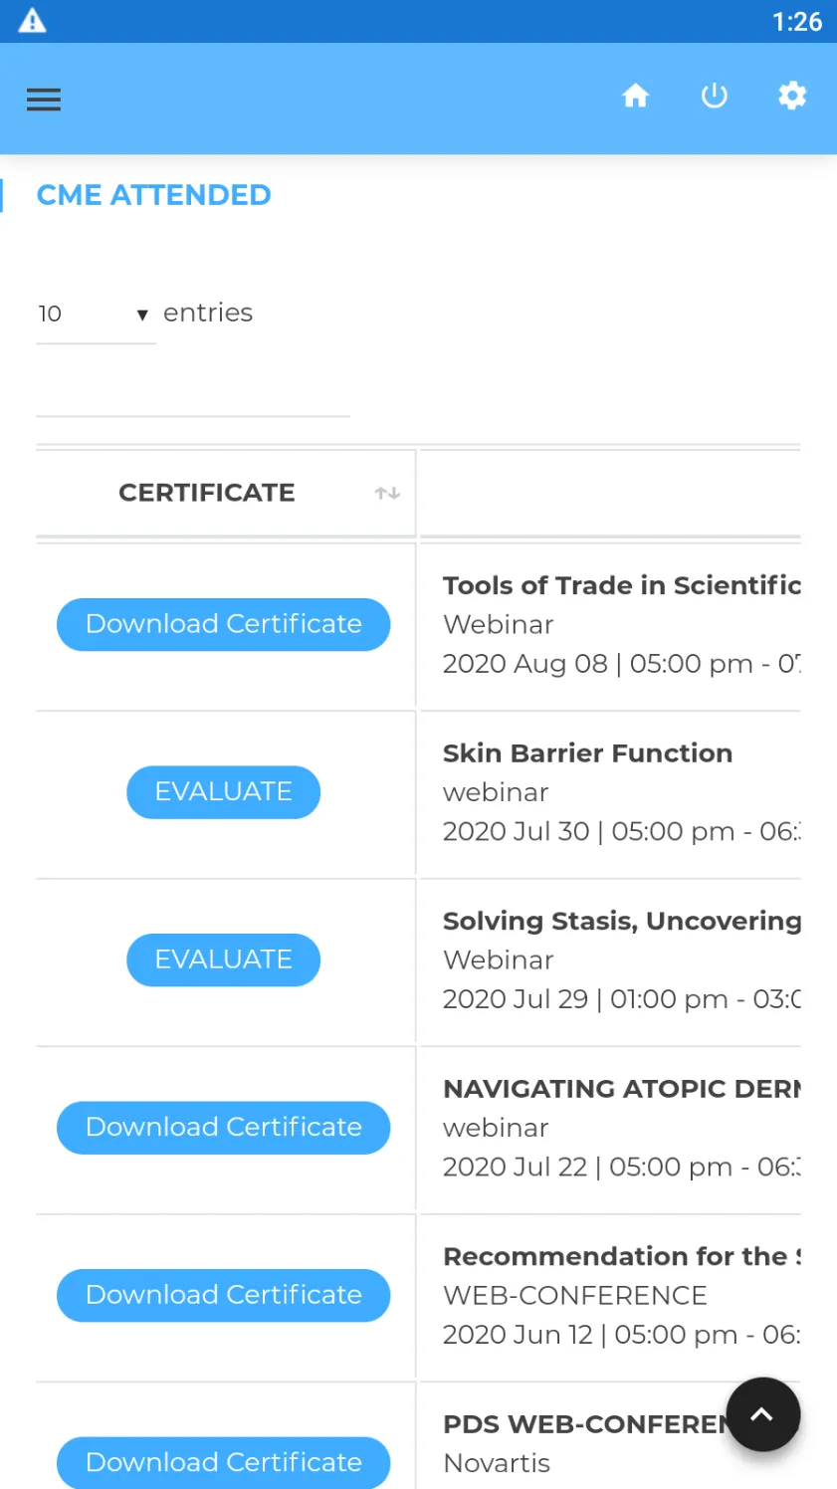837x1489 pixels.
Task: Evaluate the Skin Barrier Function webinar
Action: click(223, 792)
